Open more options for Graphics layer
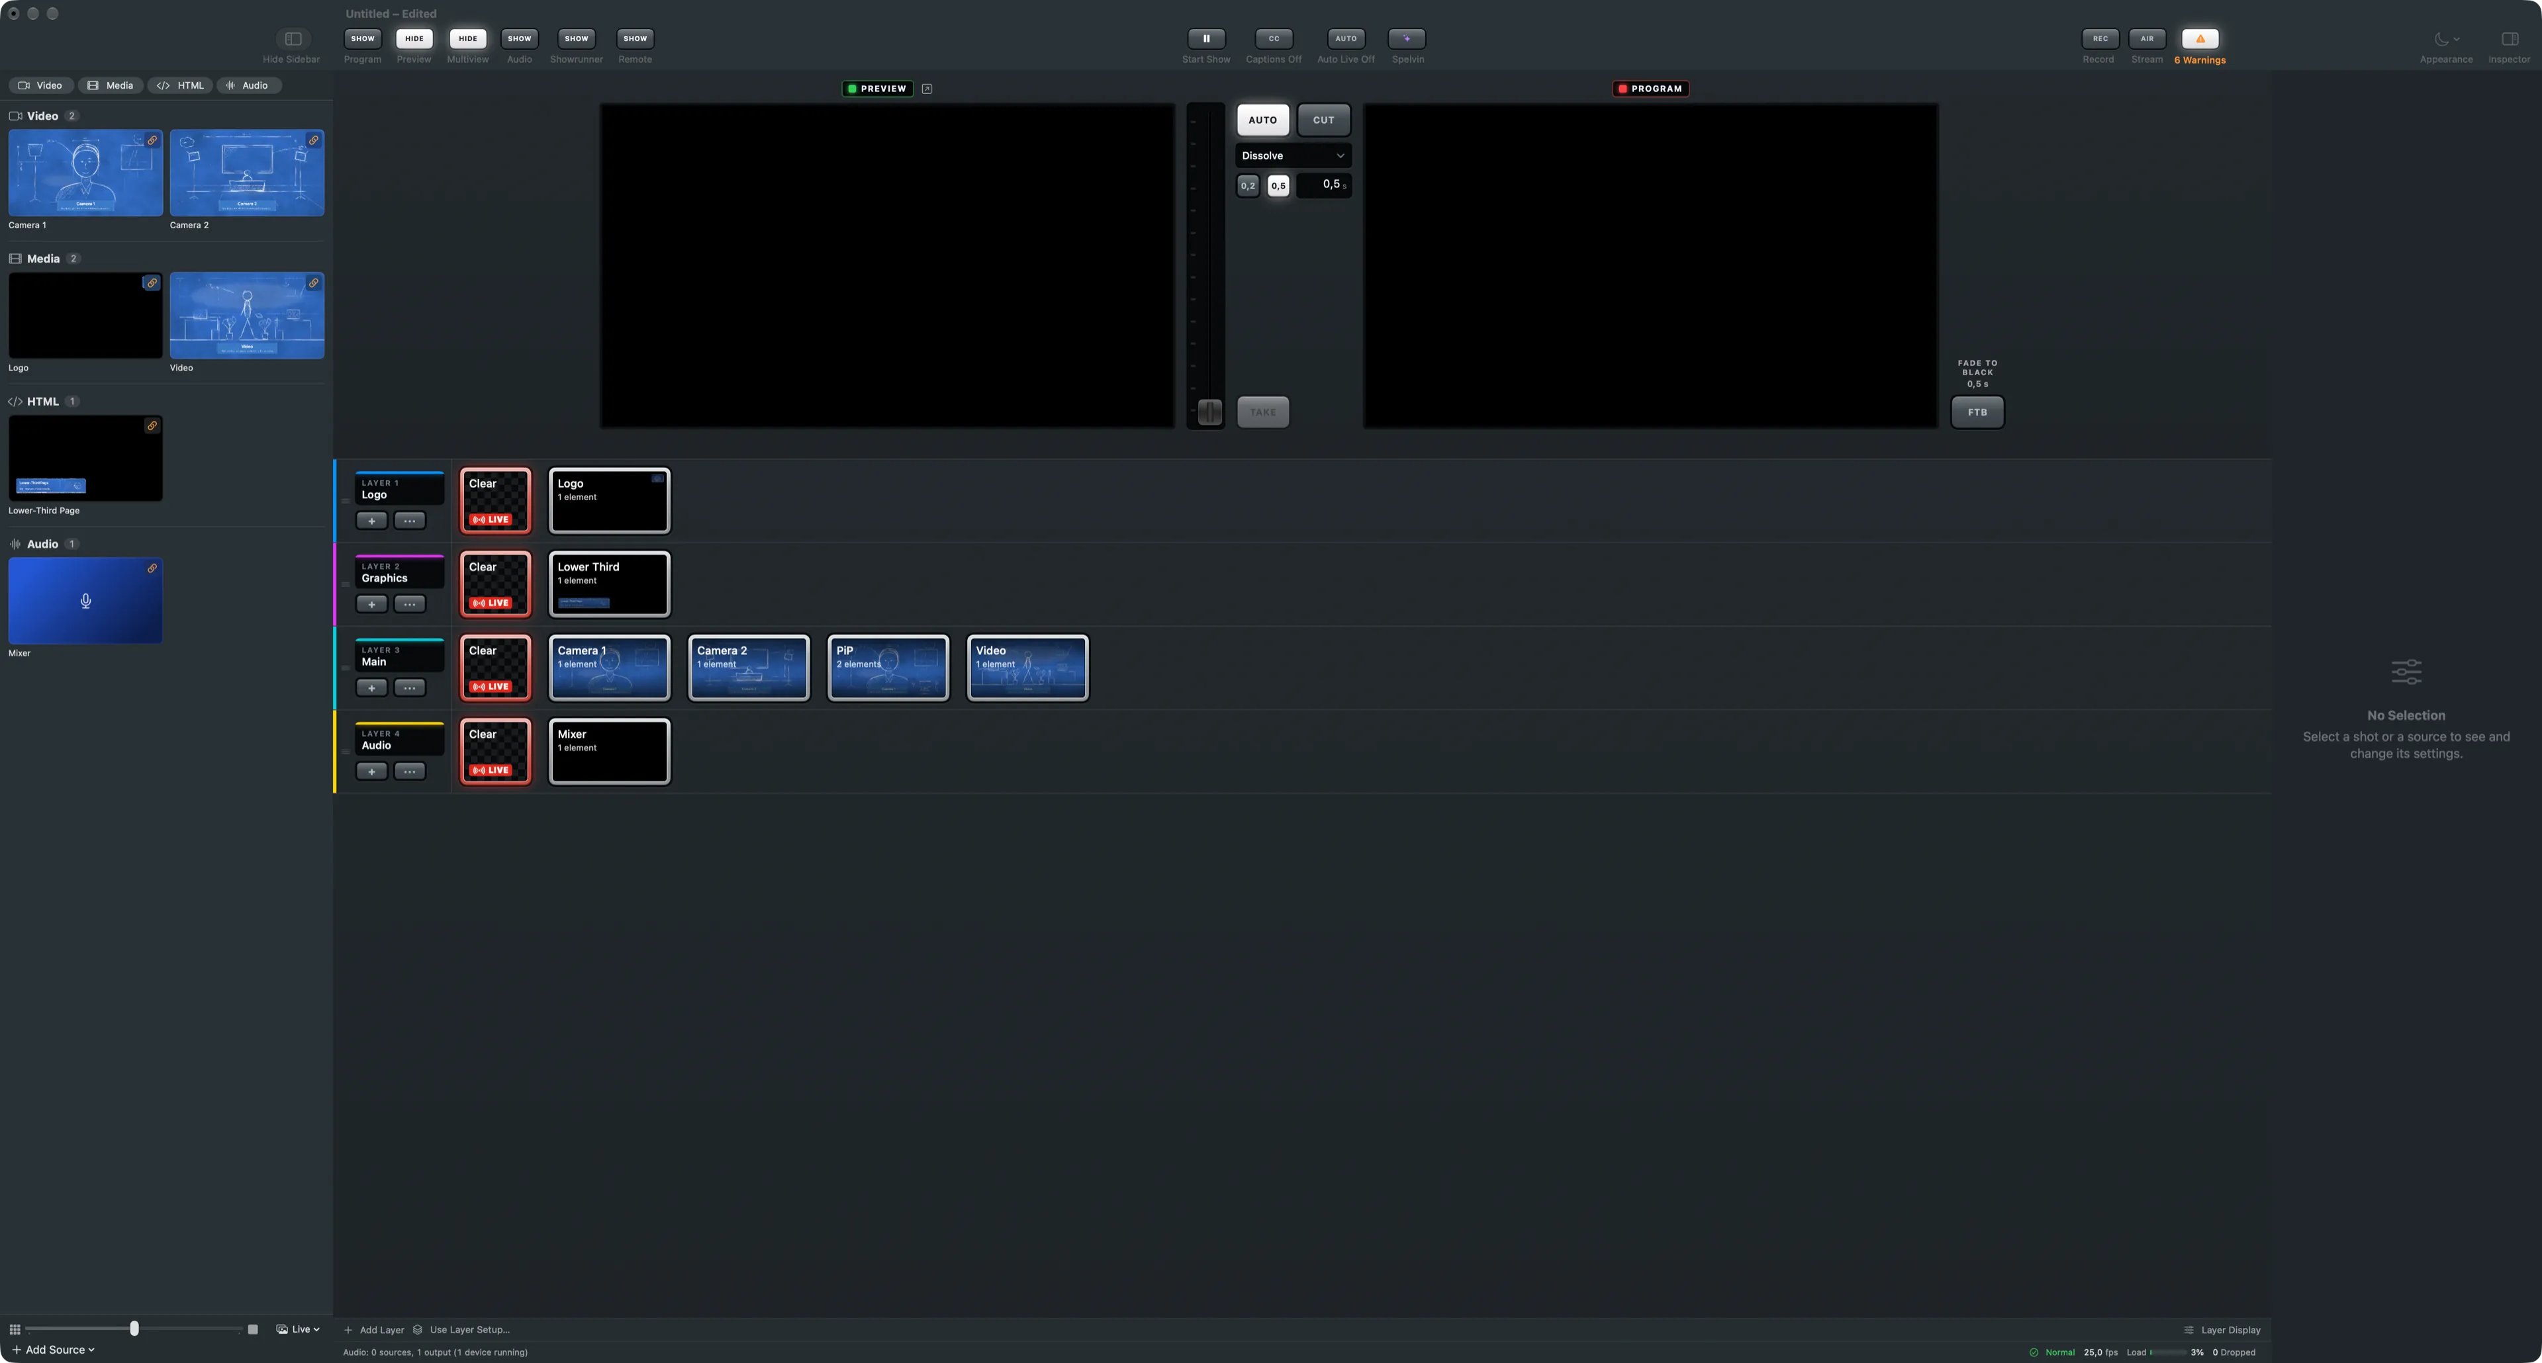2542x1363 pixels. pyautogui.click(x=410, y=603)
